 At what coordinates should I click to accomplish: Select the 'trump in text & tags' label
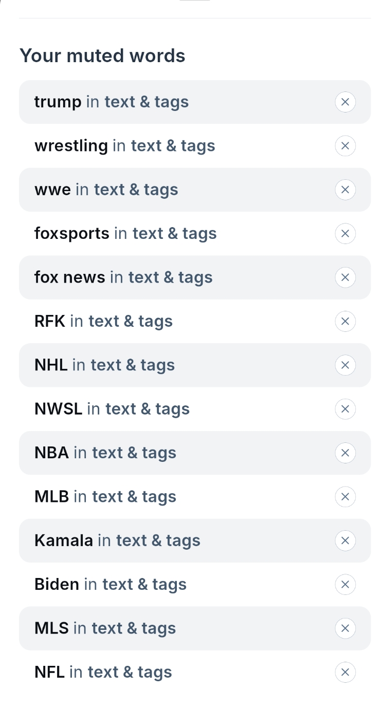(x=112, y=102)
